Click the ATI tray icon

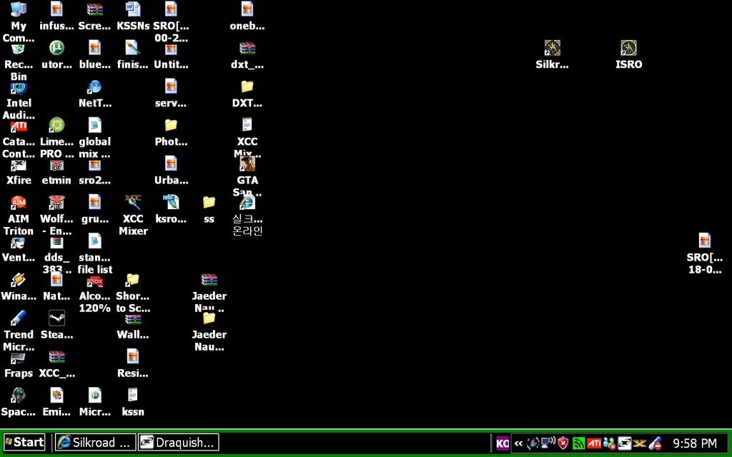tap(594, 443)
